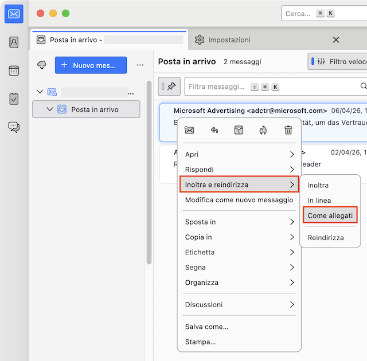The image size is (367, 361).
Task: Expand the Discussioni submenu
Action: click(x=239, y=304)
